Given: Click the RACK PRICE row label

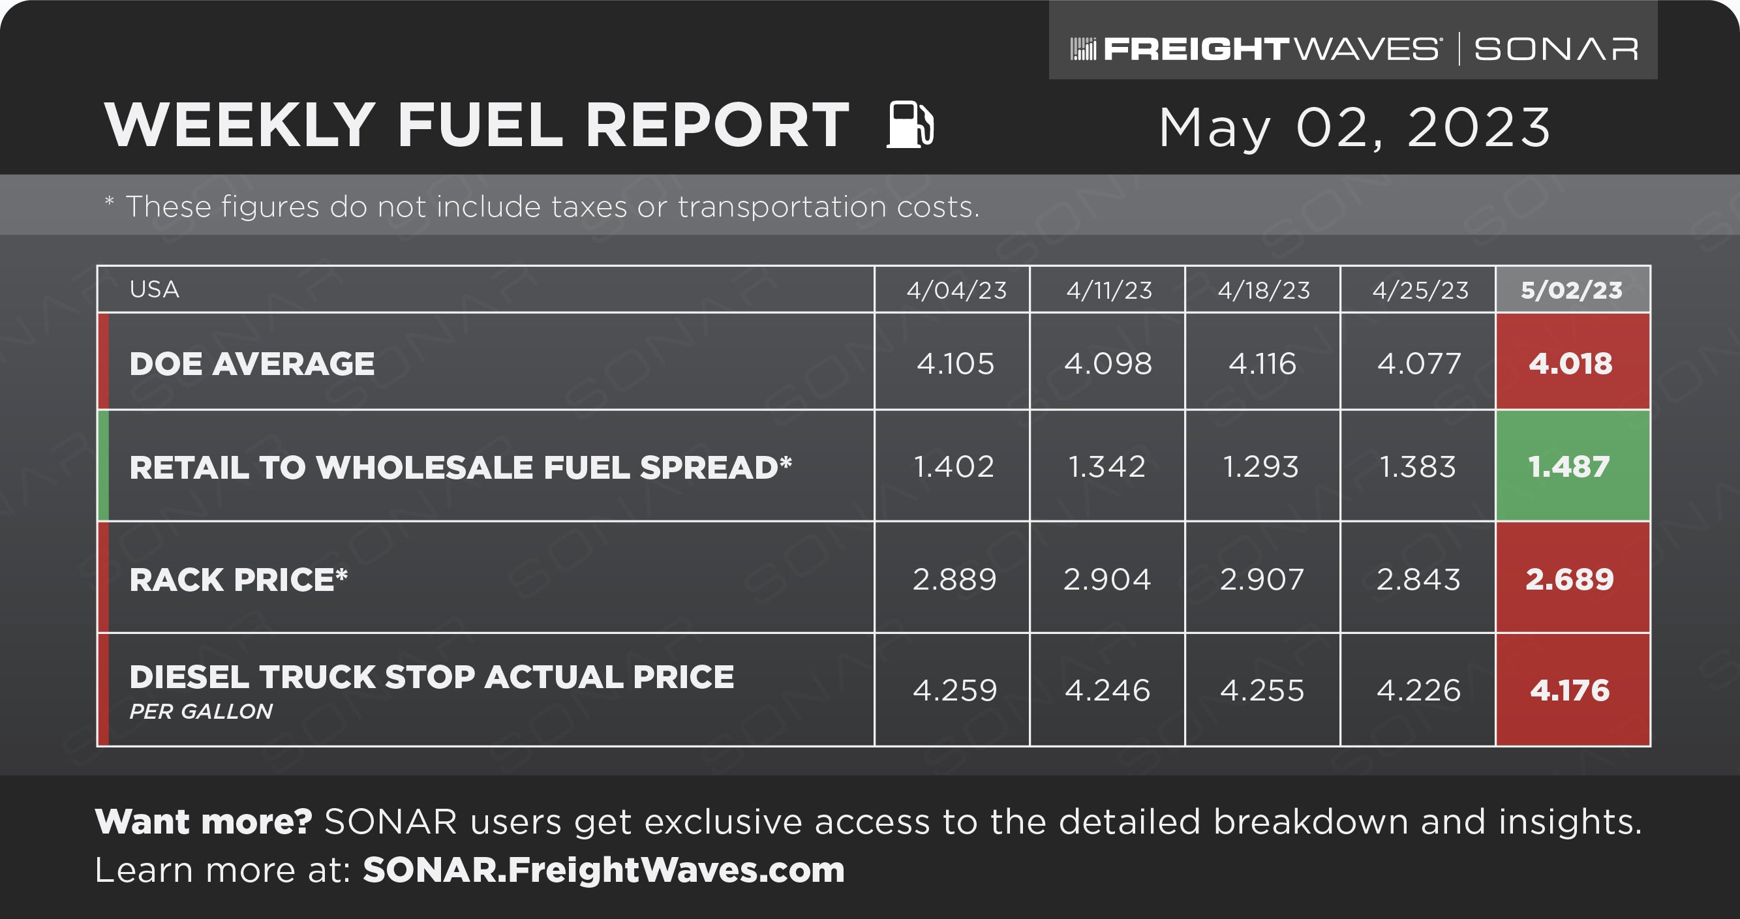Looking at the screenshot, I should [x=238, y=579].
